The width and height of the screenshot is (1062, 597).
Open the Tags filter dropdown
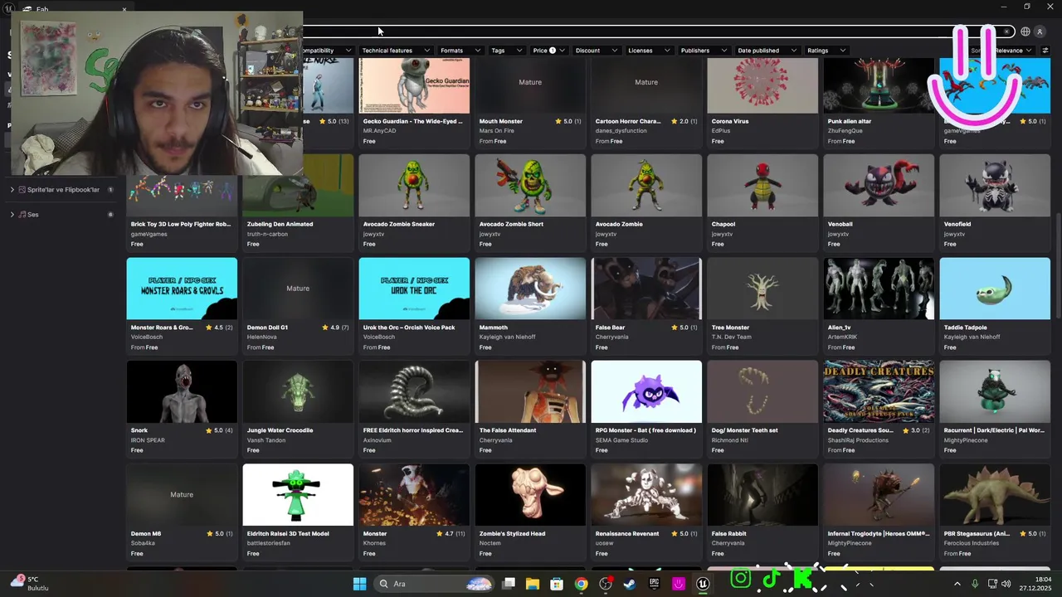point(506,51)
